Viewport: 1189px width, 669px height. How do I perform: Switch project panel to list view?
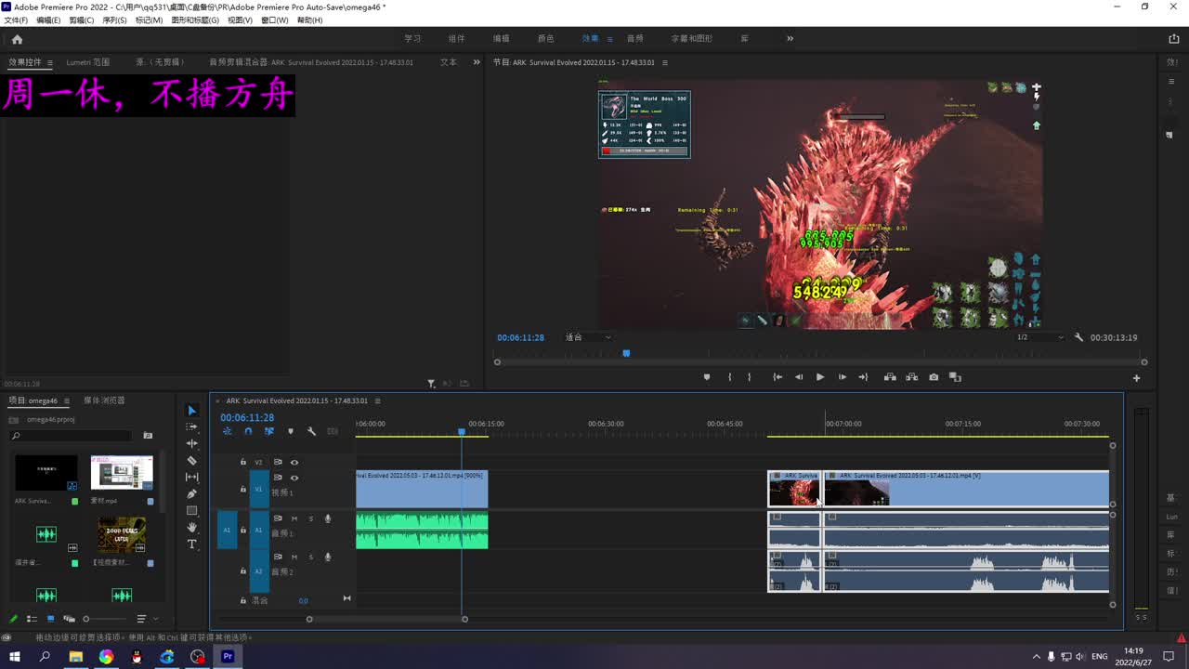coord(33,619)
